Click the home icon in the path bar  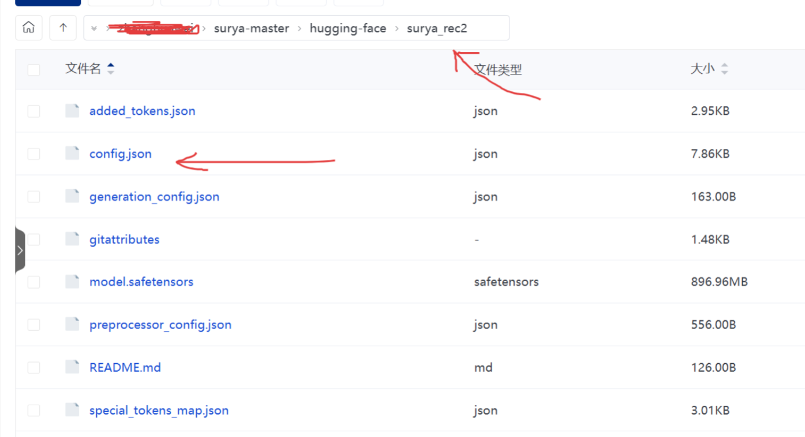click(x=29, y=28)
